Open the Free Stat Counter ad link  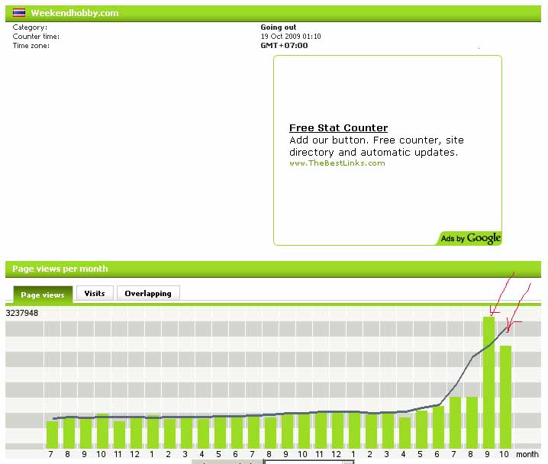[x=338, y=128]
